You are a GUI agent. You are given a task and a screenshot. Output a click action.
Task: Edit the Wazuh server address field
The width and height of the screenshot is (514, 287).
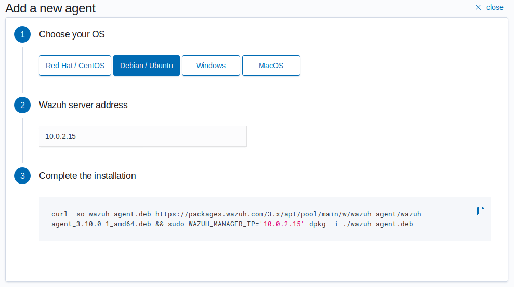coord(142,136)
